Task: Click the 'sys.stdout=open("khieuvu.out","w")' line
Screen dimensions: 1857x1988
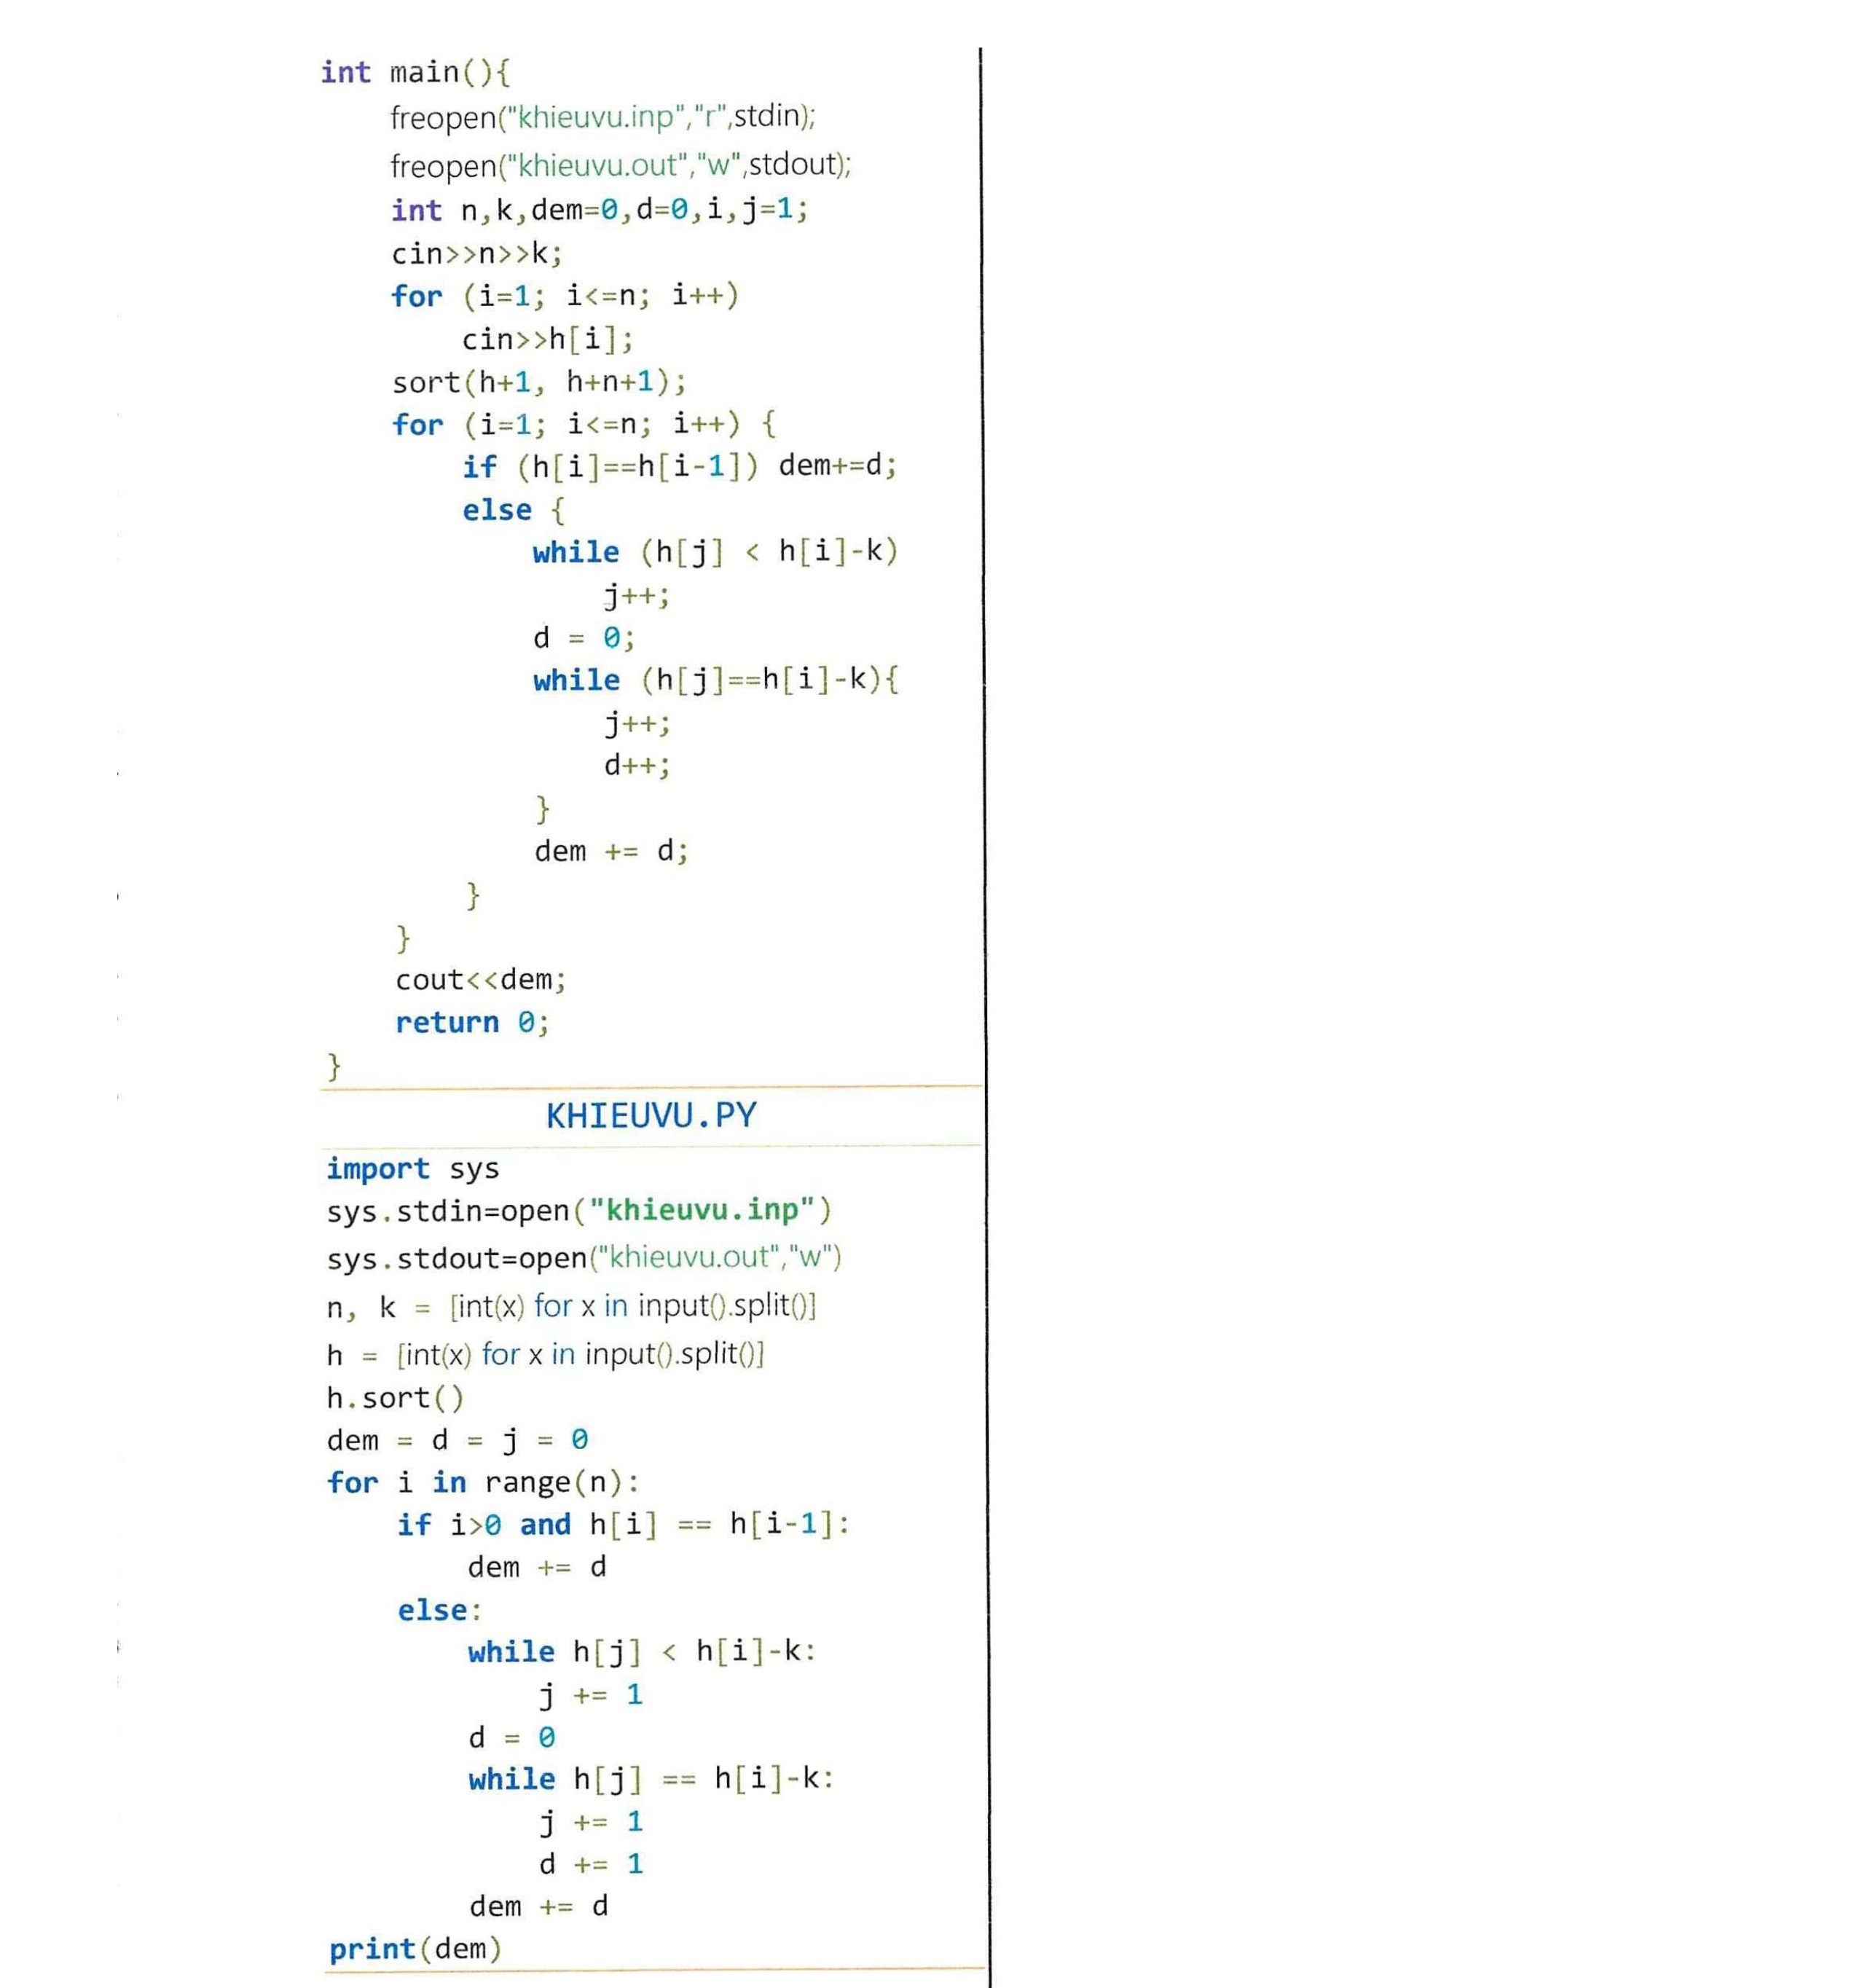Action: 584,1258
